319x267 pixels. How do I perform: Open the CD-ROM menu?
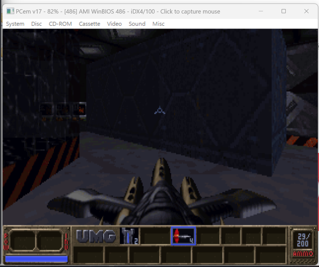(x=60, y=24)
